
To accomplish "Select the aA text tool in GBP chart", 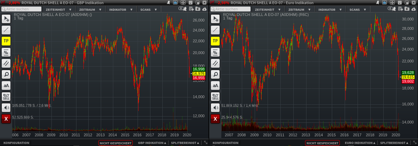I will 6,85.
